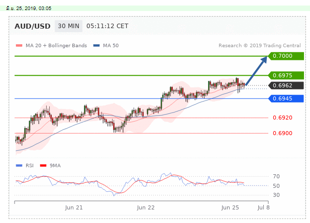This screenshot has height=223, width=310.
Task: Select the 30 MIN timeframe button
Action: click(69, 26)
